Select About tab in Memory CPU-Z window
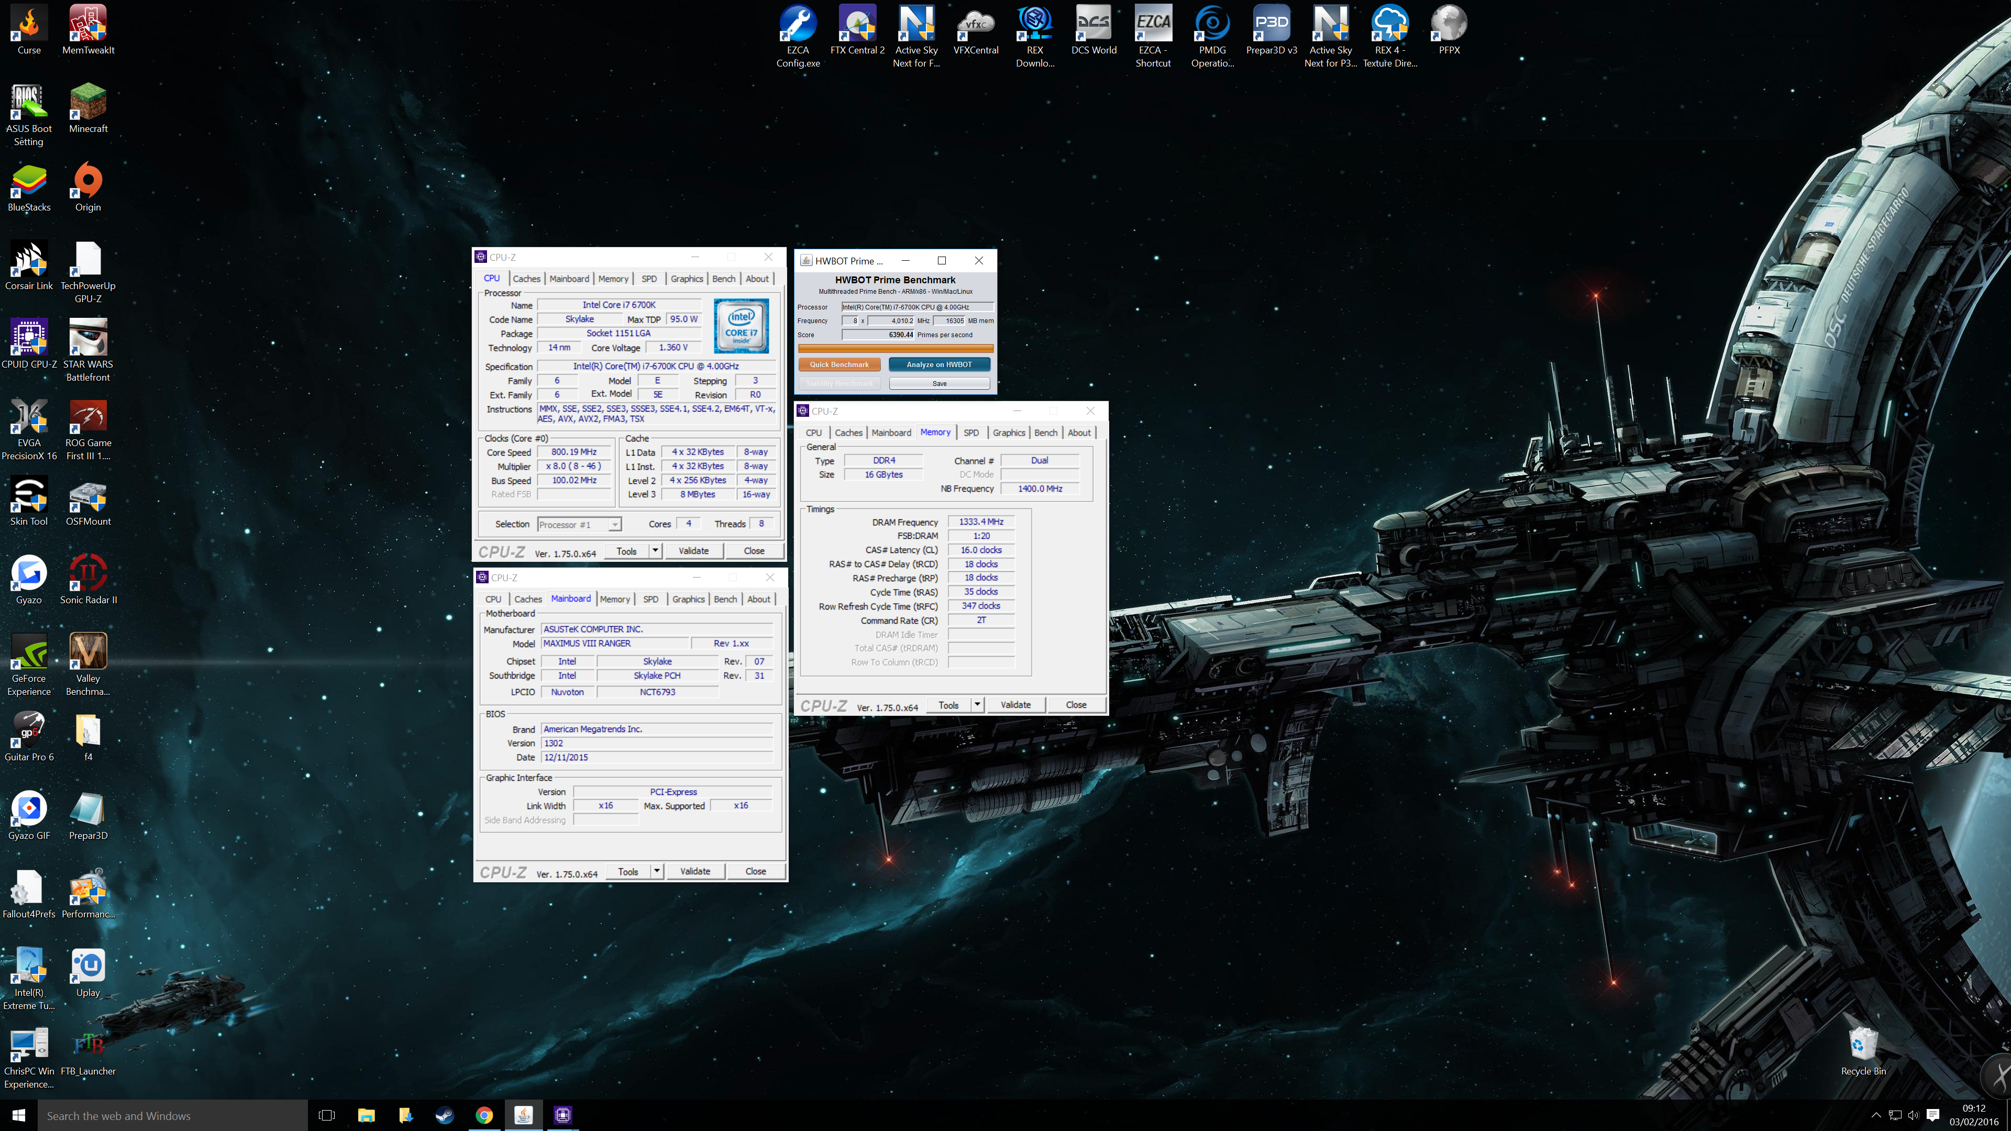 pos(1080,433)
